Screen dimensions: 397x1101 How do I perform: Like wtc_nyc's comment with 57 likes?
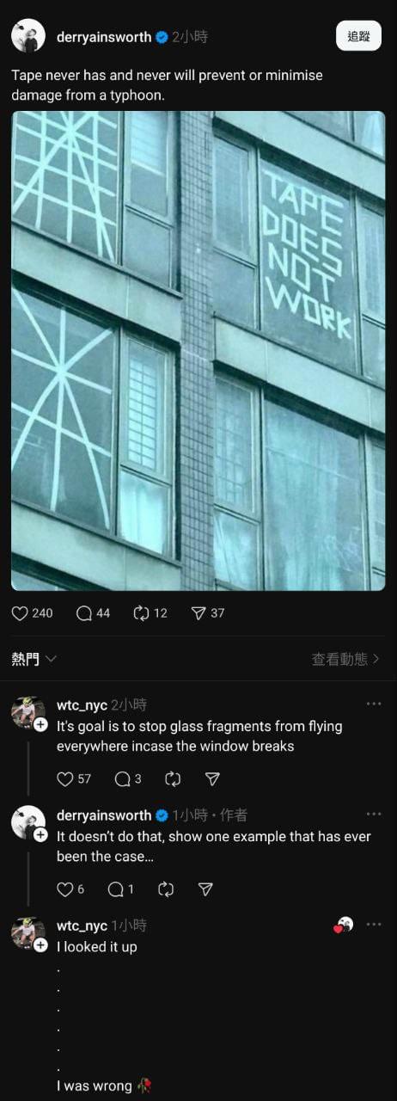click(x=65, y=778)
